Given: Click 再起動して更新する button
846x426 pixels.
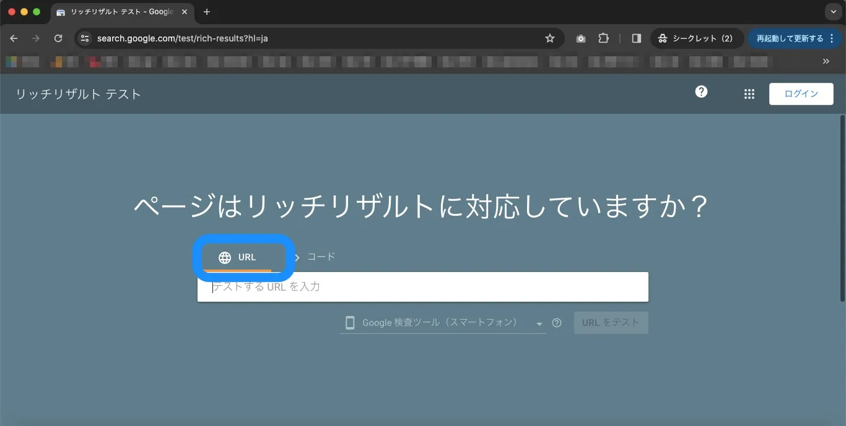Looking at the screenshot, I should [795, 38].
